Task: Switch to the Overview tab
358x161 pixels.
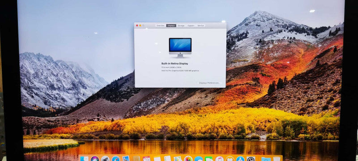Action: [x=161, y=25]
